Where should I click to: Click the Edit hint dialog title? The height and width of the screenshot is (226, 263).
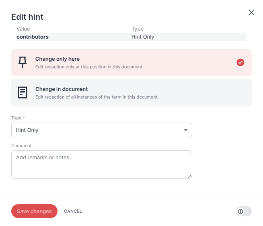pos(27,17)
